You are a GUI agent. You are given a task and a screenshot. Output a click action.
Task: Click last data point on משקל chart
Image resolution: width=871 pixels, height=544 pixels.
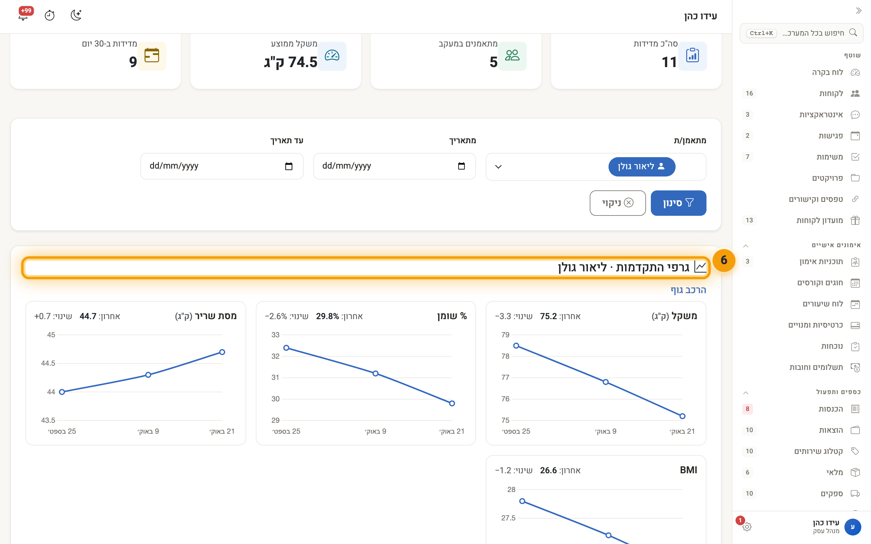(x=682, y=416)
